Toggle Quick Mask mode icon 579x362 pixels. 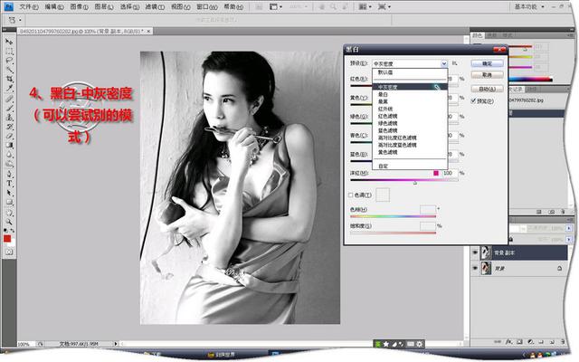point(9,252)
